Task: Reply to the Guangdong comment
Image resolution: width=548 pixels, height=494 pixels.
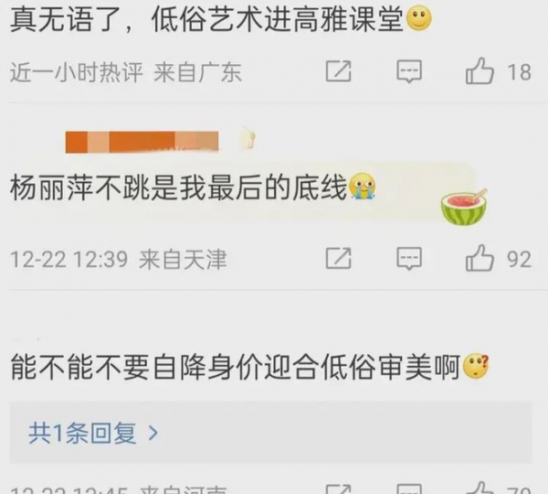Action: click(x=409, y=71)
